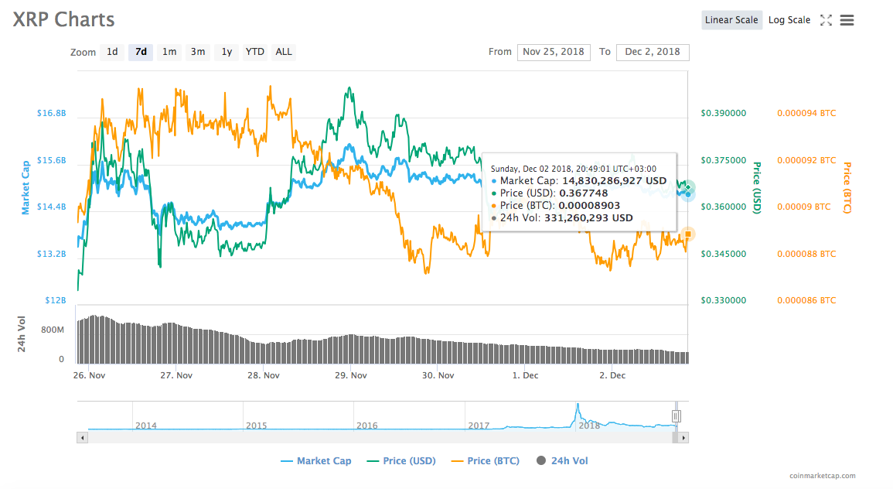The width and height of the screenshot is (893, 489).
Task: Click the '$0.375000' price label
Action: 723,160
